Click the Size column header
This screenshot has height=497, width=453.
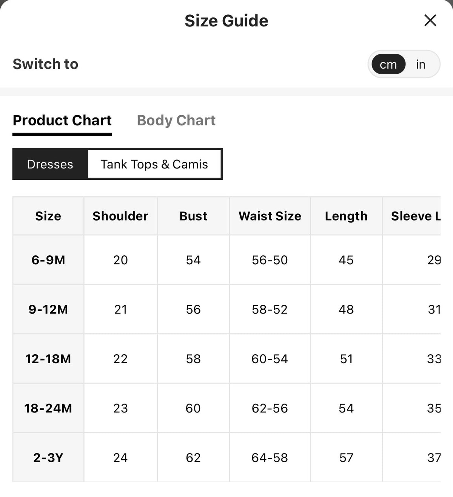coord(48,216)
